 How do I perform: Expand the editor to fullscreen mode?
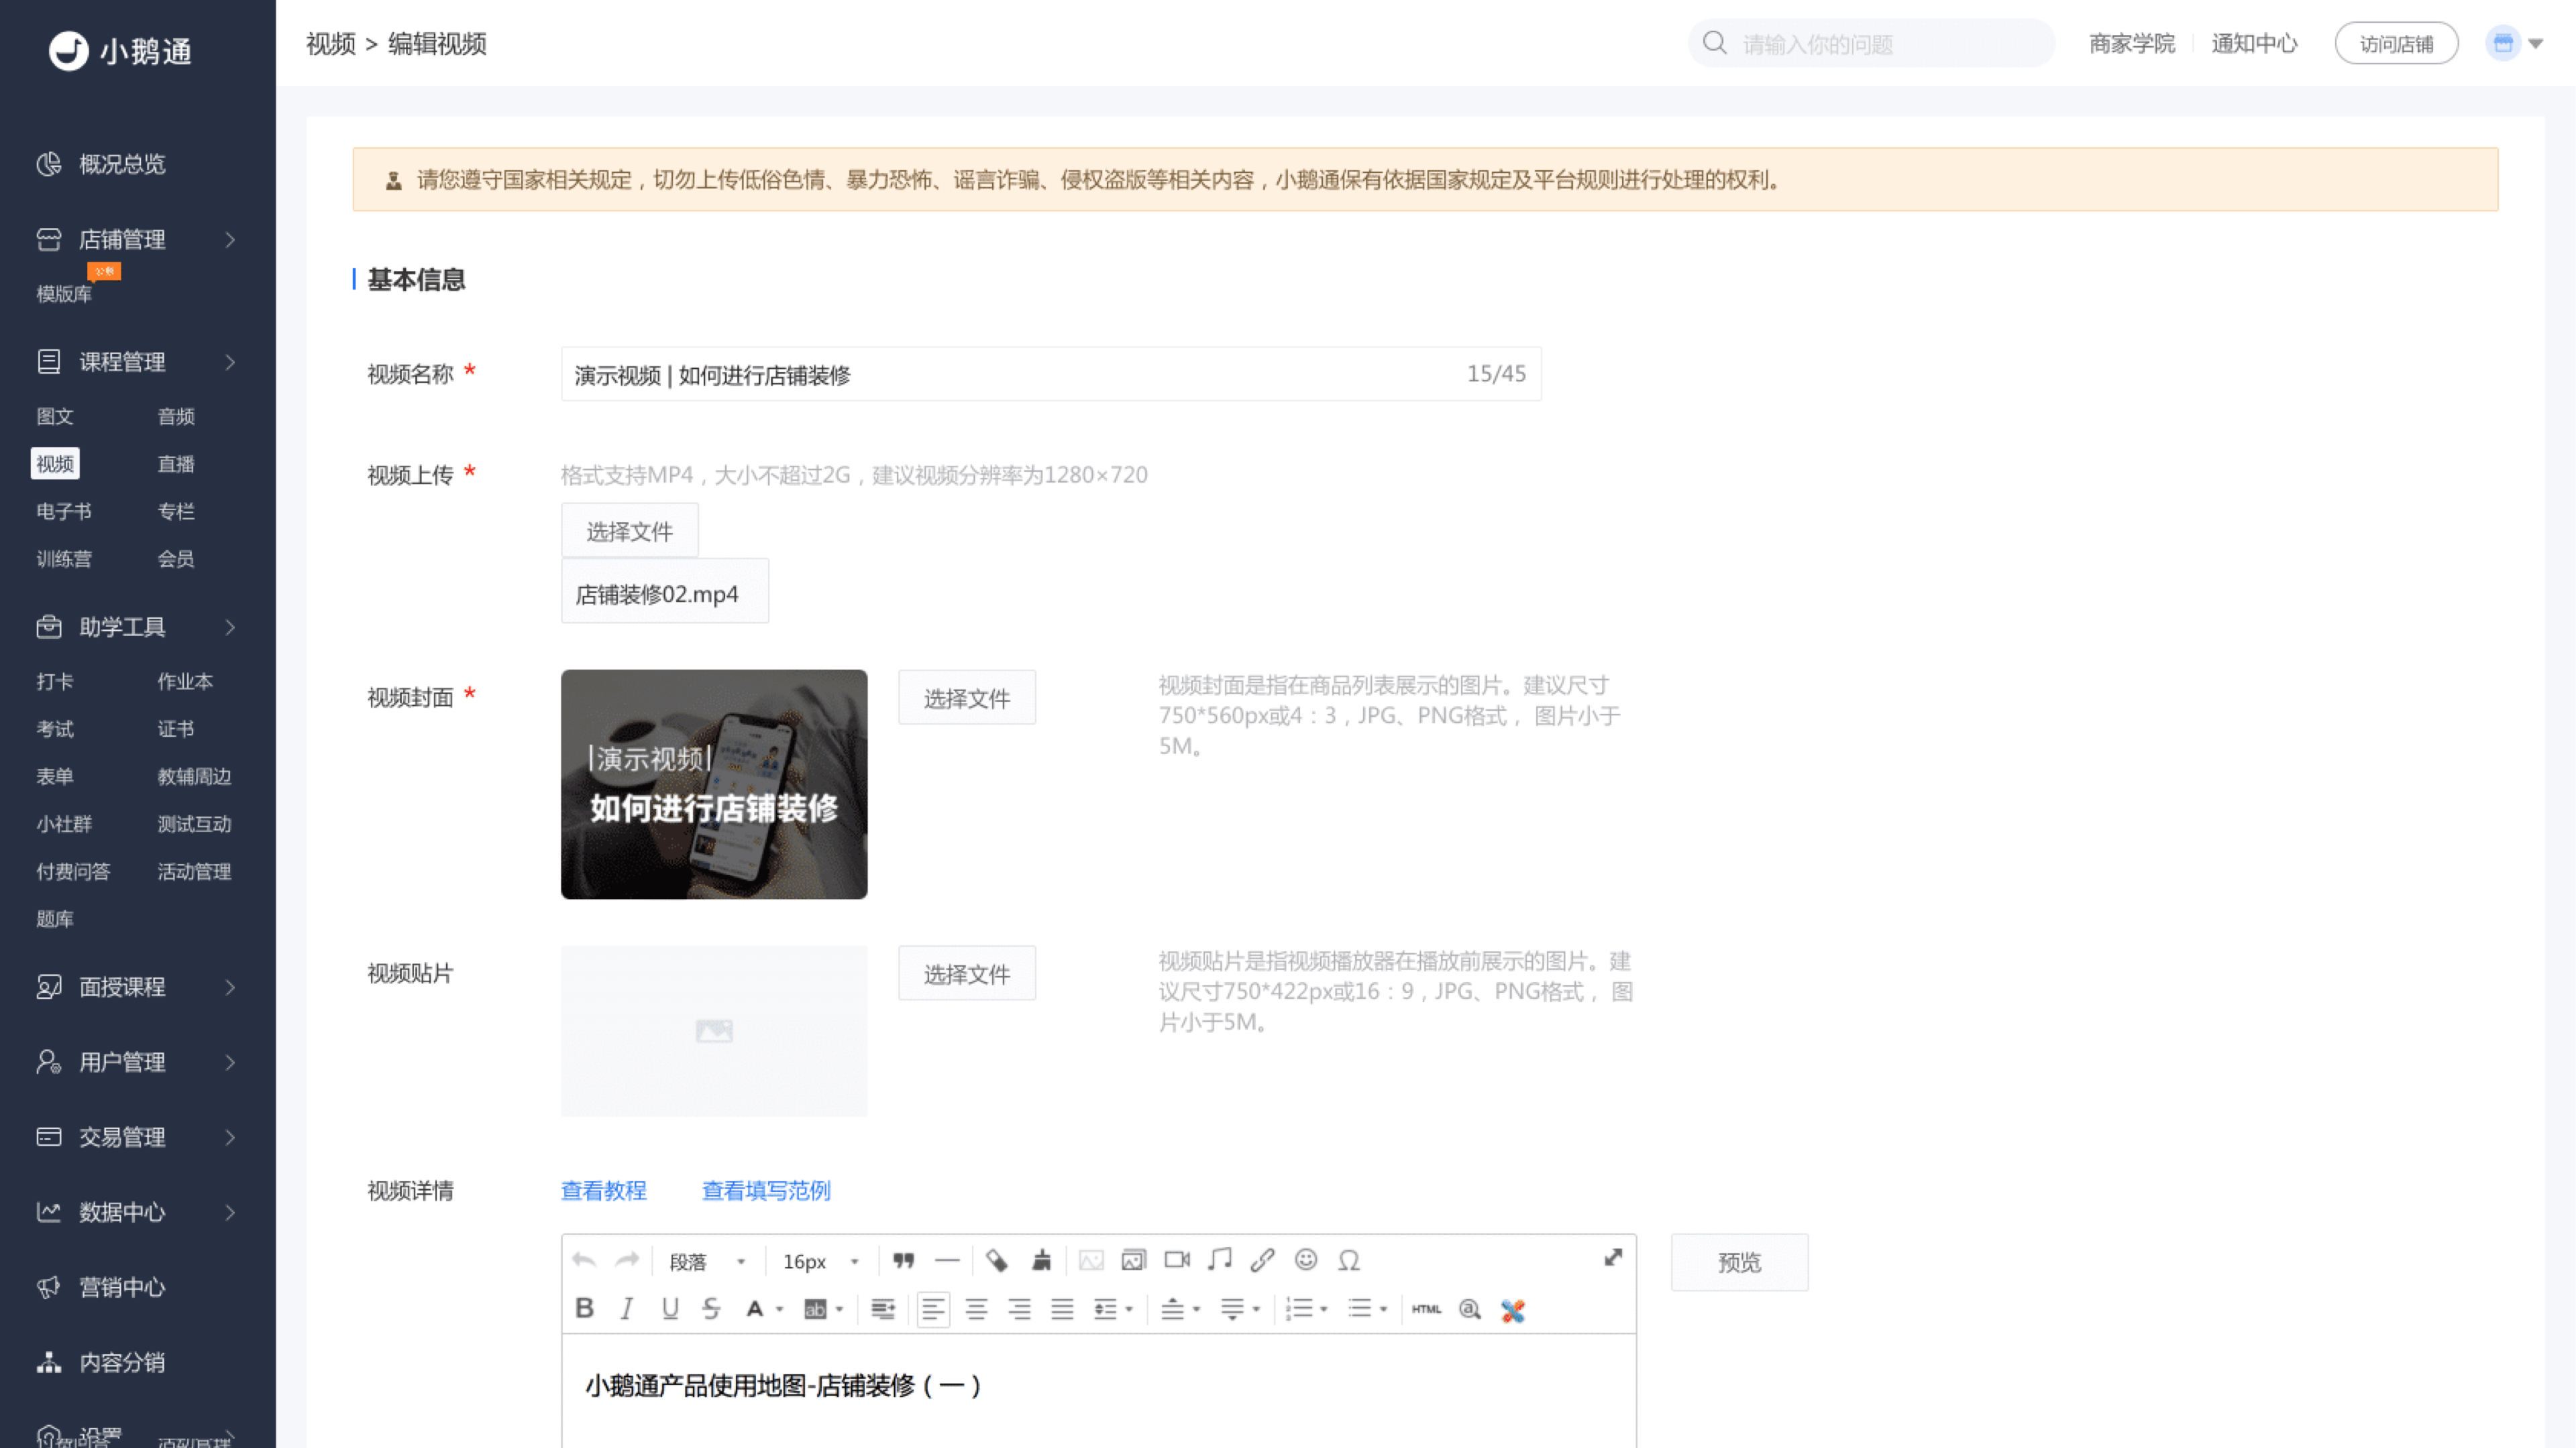[x=1614, y=1258]
